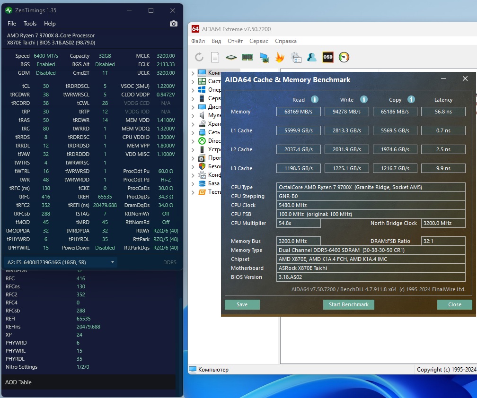Open the gear checklist report wizard icon
The image size is (477, 398).
tap(296, 57)
